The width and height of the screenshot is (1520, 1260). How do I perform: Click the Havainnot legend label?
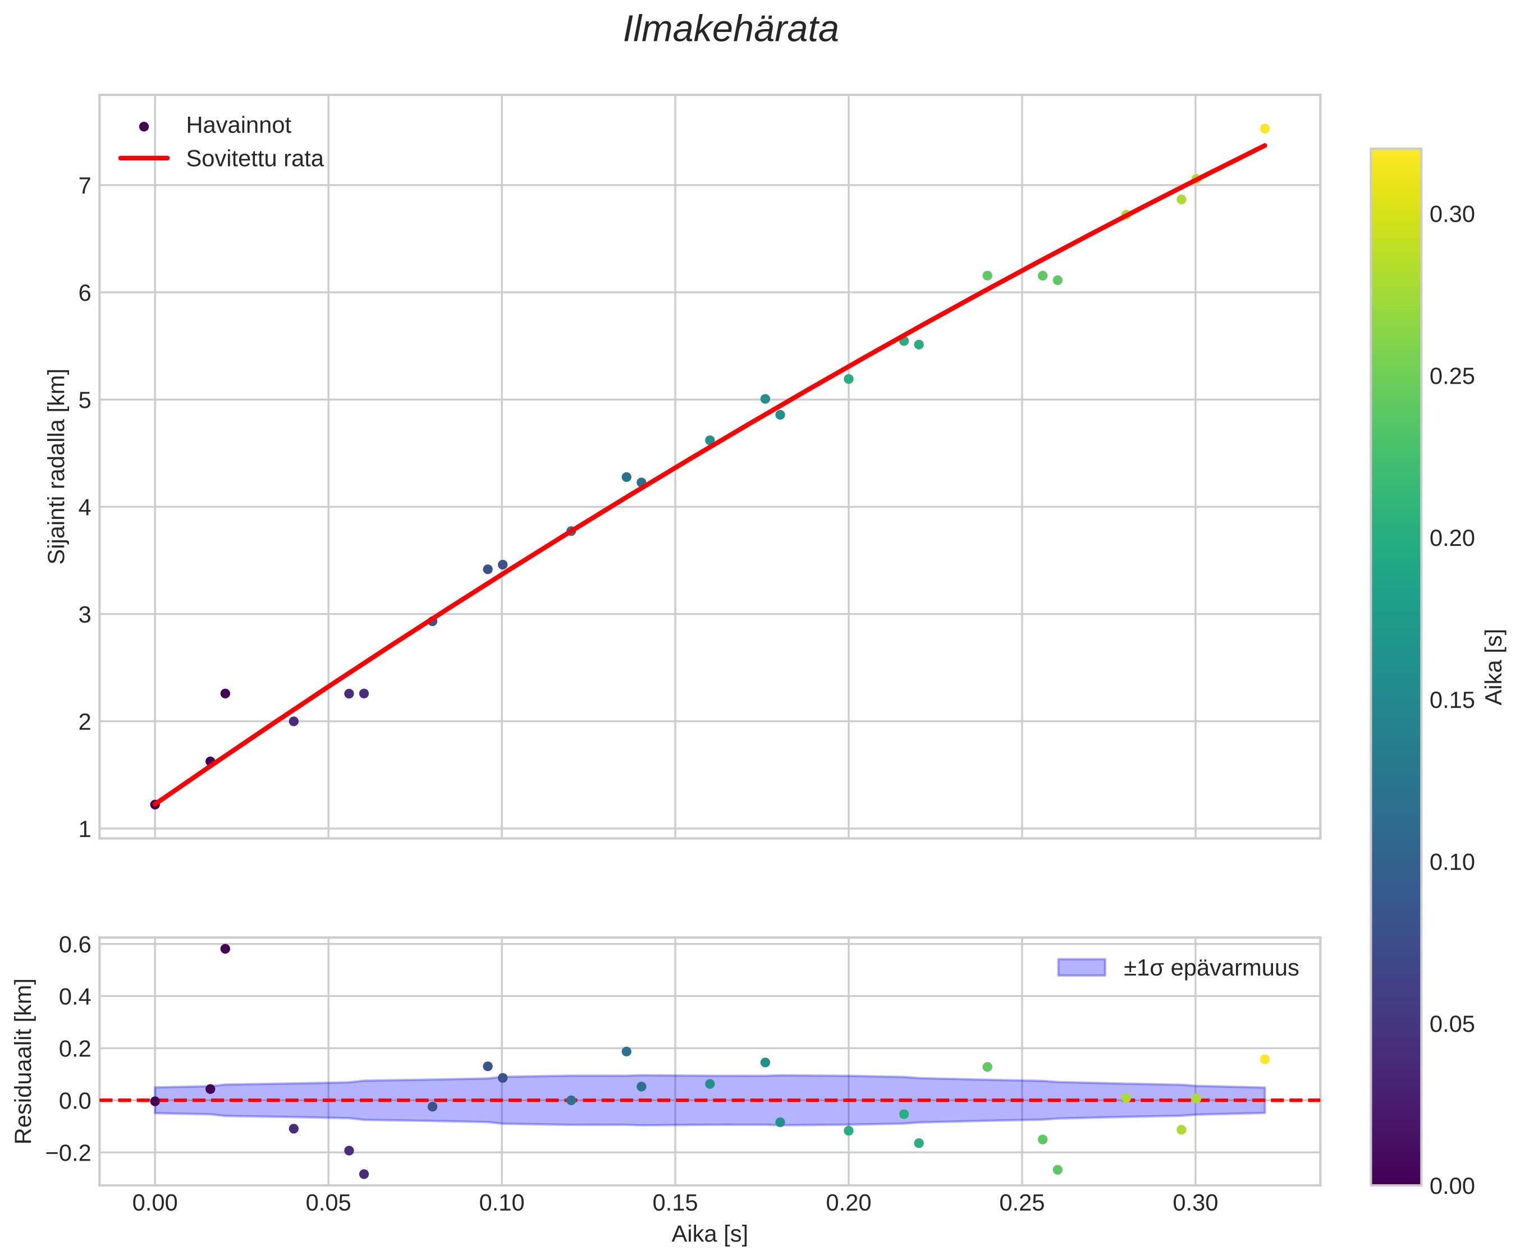[238, 126]
